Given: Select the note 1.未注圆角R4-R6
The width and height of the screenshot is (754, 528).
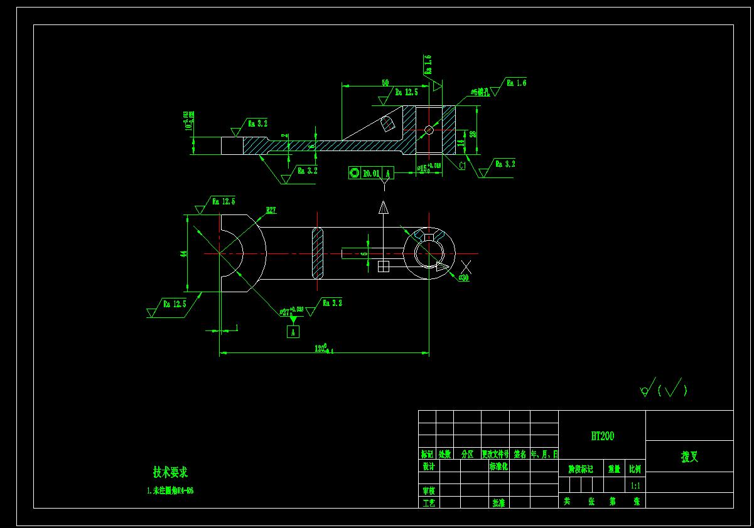Looking at the screenshot, I should tap(170, 491).
